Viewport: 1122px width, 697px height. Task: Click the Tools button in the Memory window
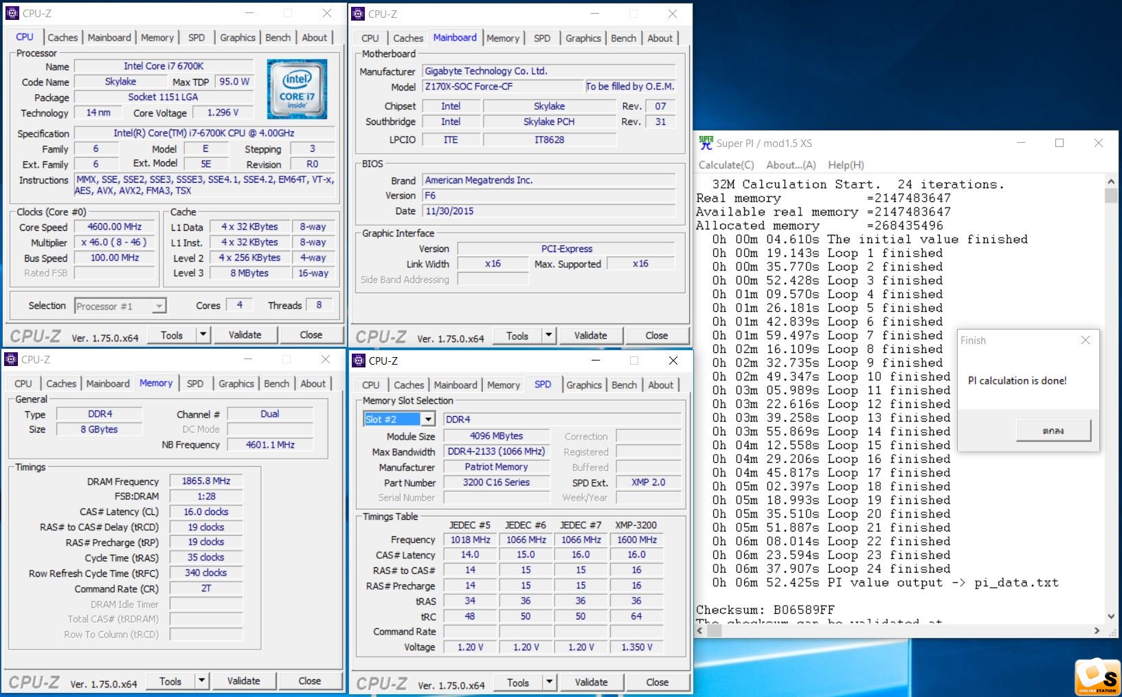click(170, 681)
